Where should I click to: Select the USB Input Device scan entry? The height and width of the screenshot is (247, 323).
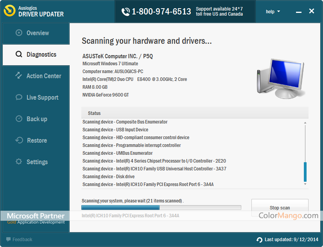coord(115,130)
